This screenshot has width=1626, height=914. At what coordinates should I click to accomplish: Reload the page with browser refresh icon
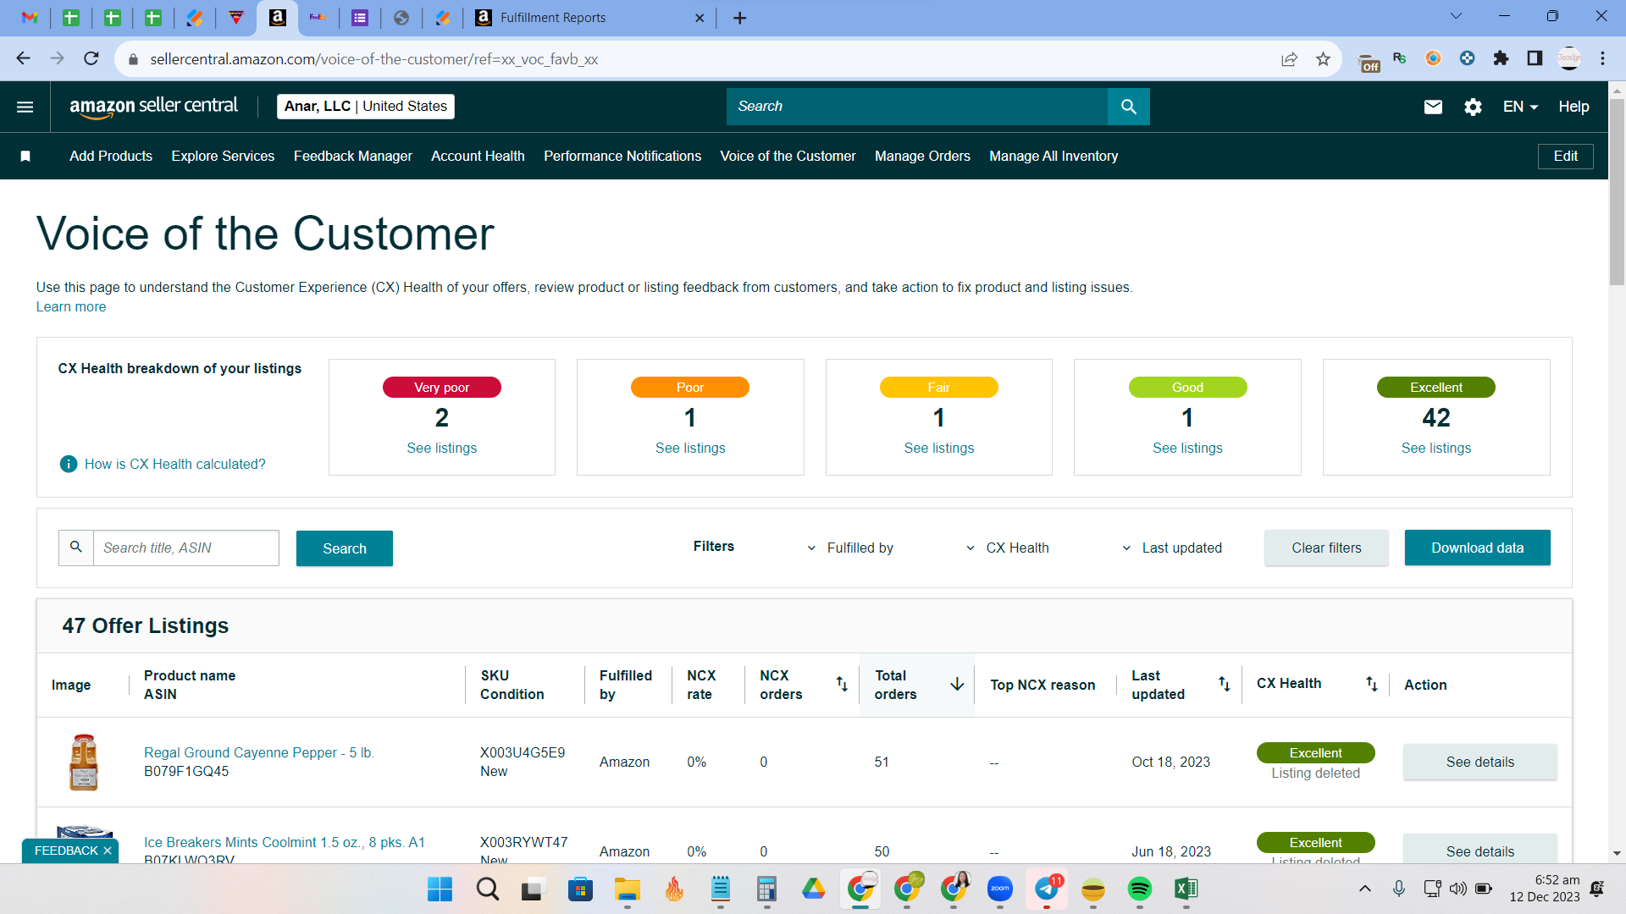coord(91,58)
